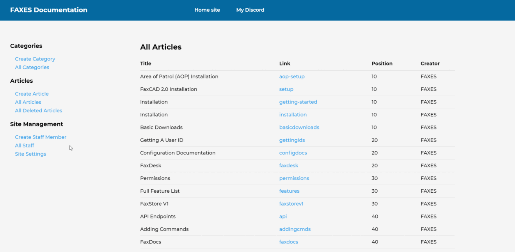Click the setup link for FaxCAD 2.0
Image resolution: width=515 pixels, height=252 pixels.
point(286,89)
